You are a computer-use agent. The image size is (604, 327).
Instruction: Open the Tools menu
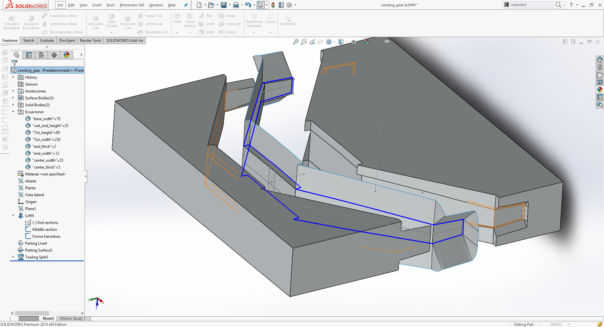[x=110, y=5]
